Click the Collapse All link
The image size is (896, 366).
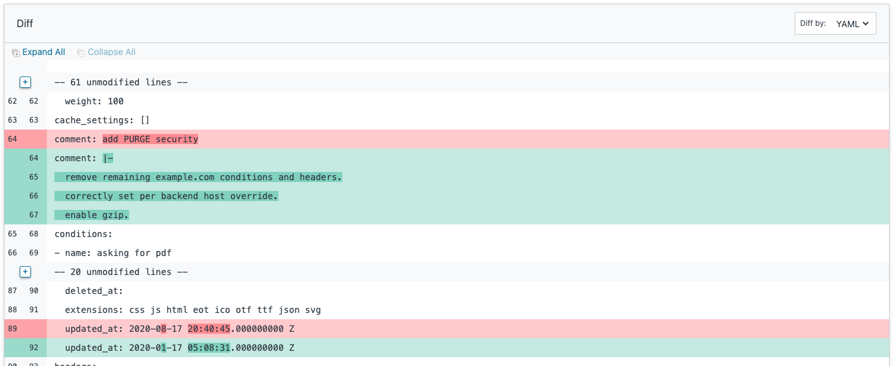[111, 52]
